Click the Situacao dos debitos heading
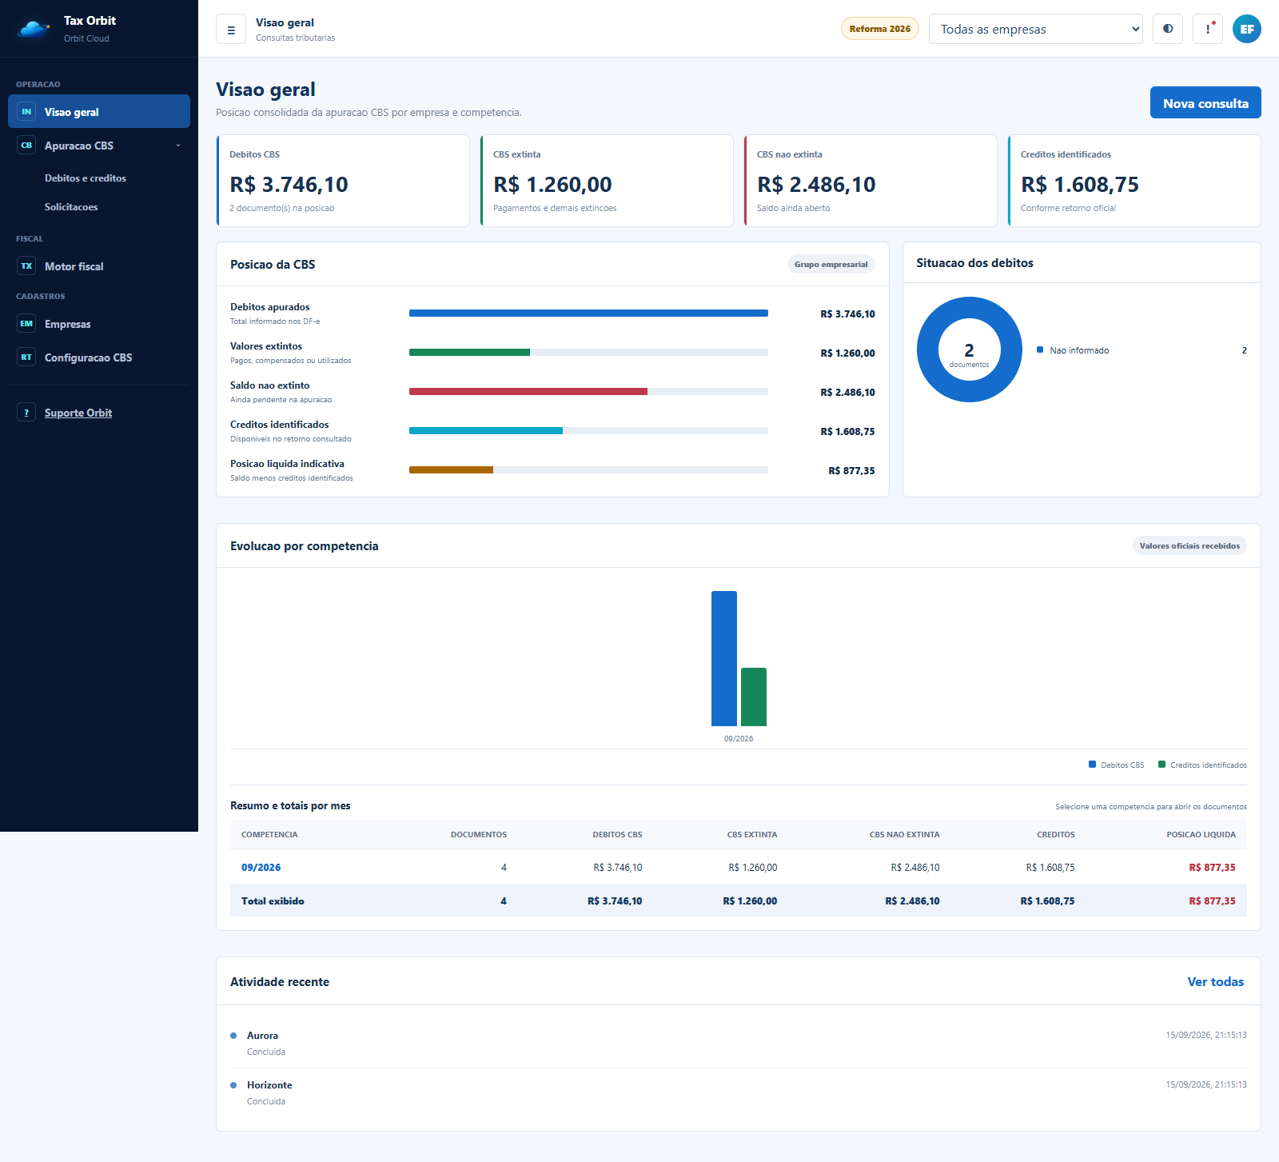Screen dimensions: 1279x1162 974,262
